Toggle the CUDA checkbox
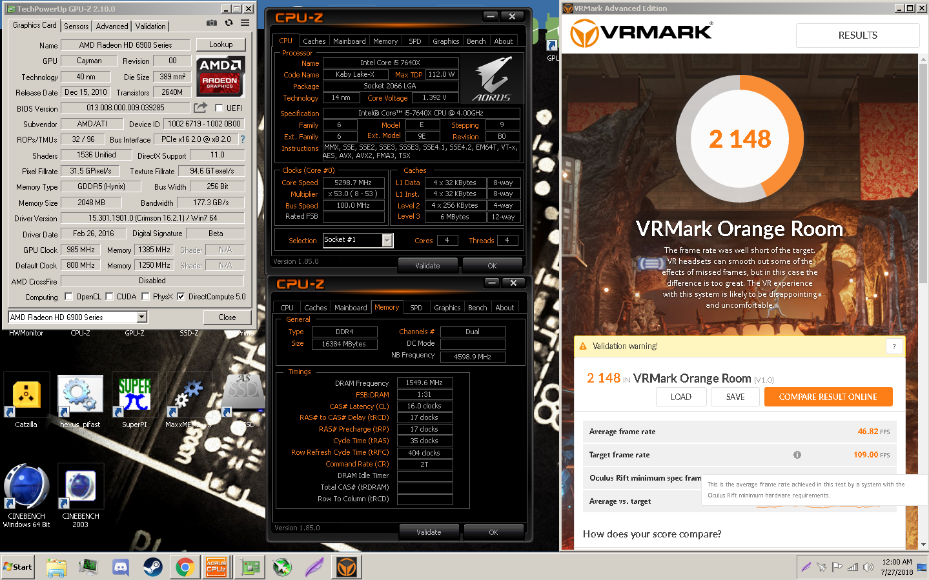This screenshot has width=929, height=580. (x=109, y=297)
